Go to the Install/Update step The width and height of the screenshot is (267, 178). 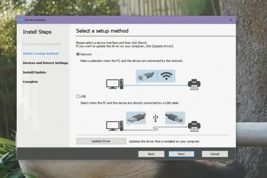pyautogui.click(x=34, y=72)
